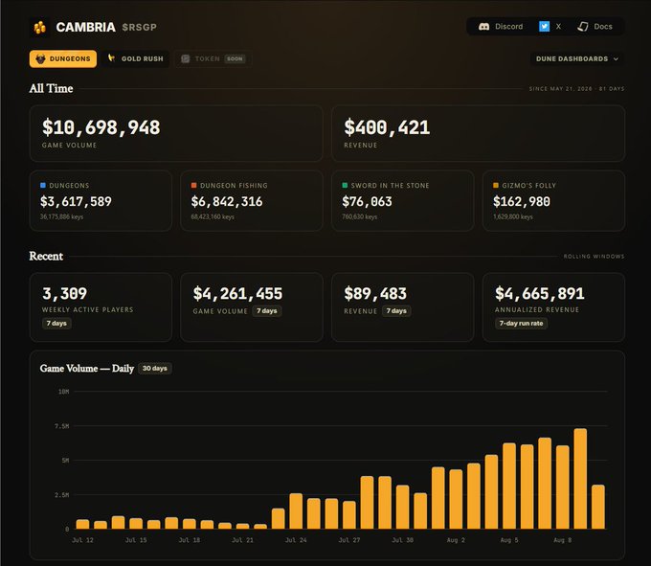
Task: Open the X social link
Action: tap(550, 27)
